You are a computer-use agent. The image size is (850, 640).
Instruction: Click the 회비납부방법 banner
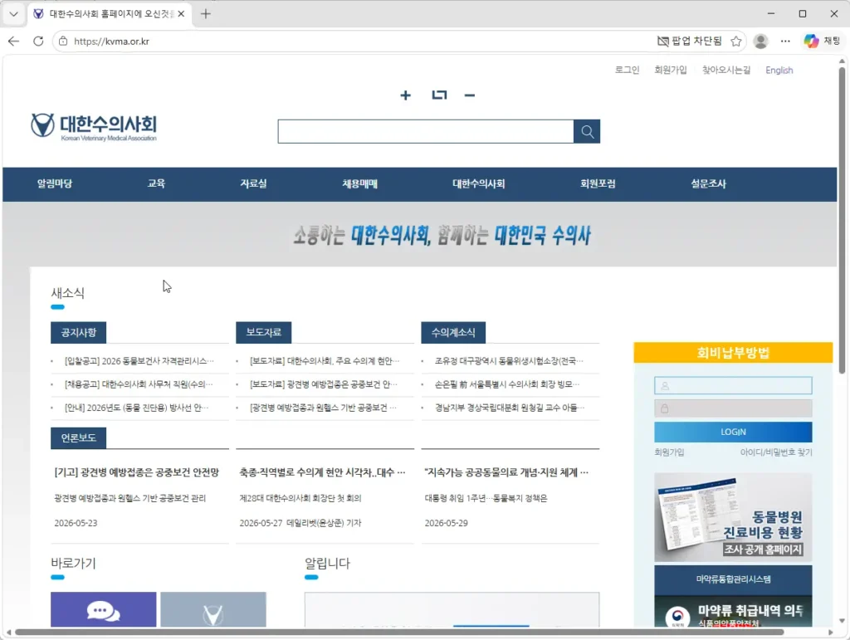point(733,353)
